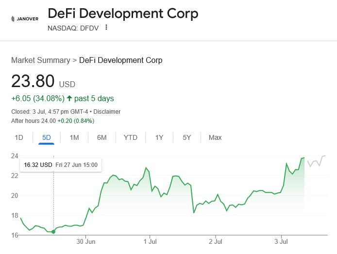Click the 16.32 USD chart tooltip
This screenshot has width=337, height=254.
click(x=61, y=165)
